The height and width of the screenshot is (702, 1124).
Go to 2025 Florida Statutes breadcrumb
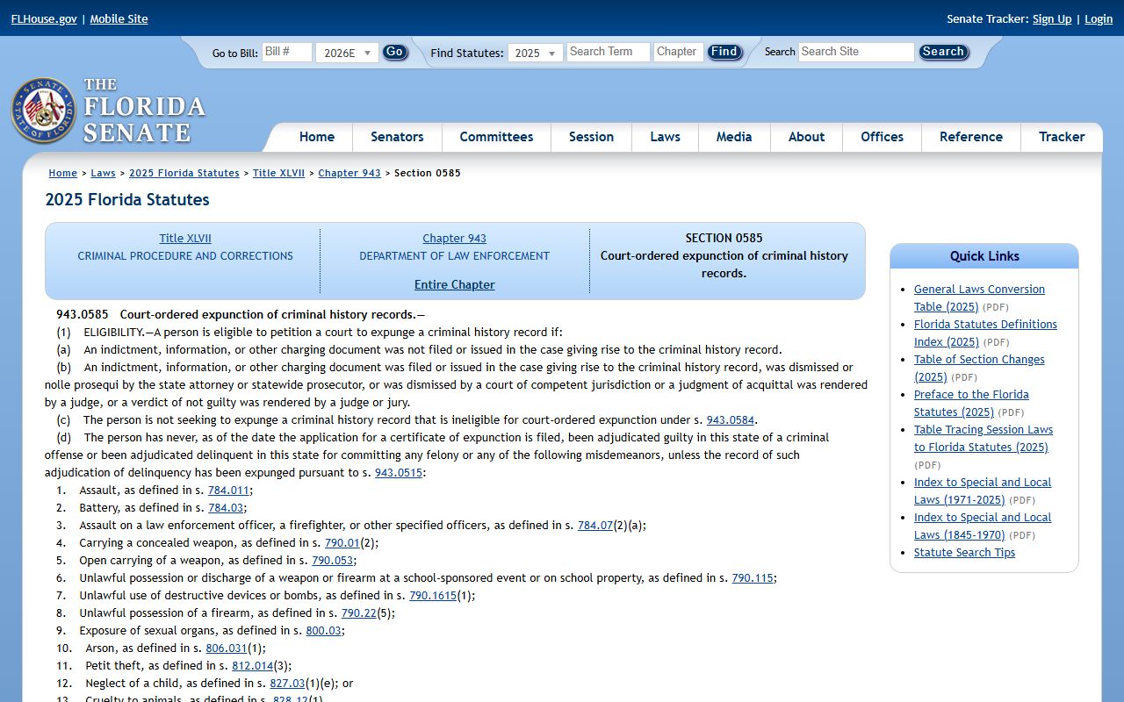pos(184,173)
